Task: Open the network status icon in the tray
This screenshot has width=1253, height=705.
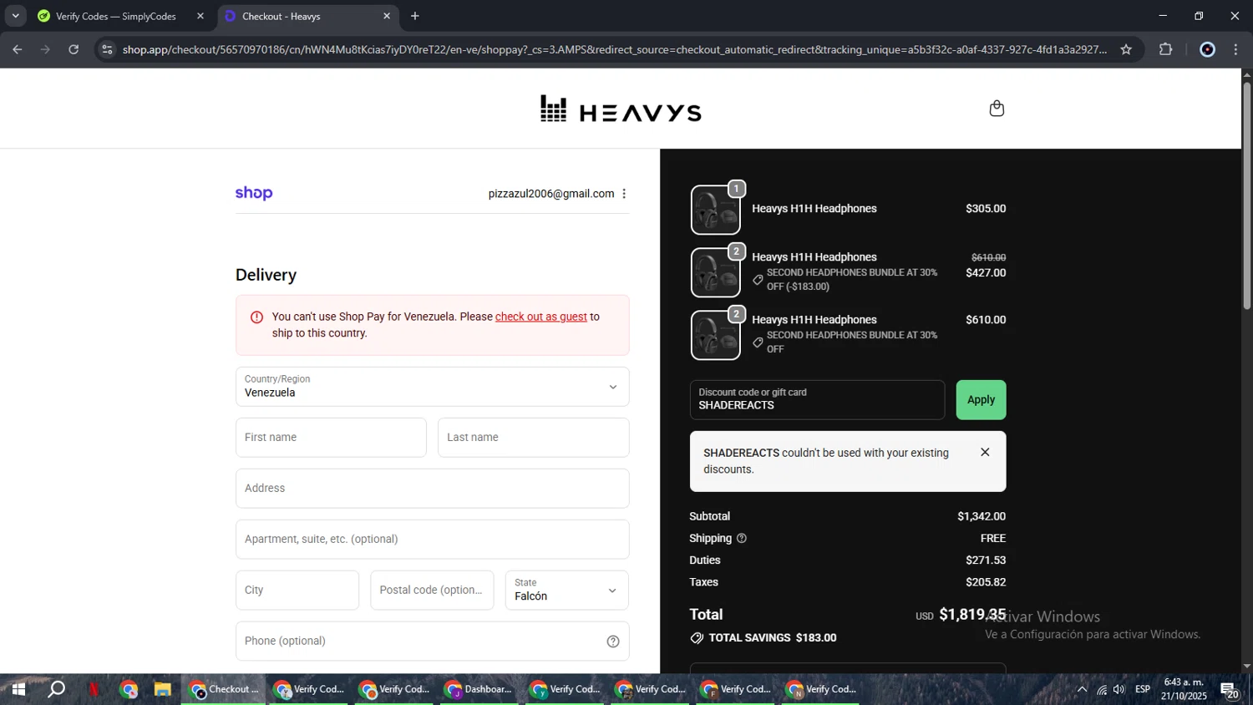Action: tap(1102, 689)
